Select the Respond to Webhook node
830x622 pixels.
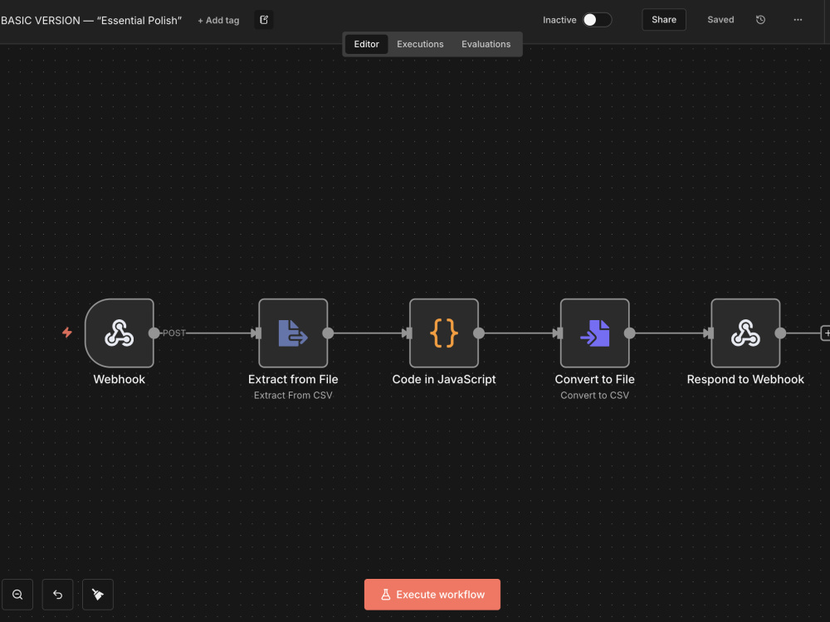coord(745,333)
